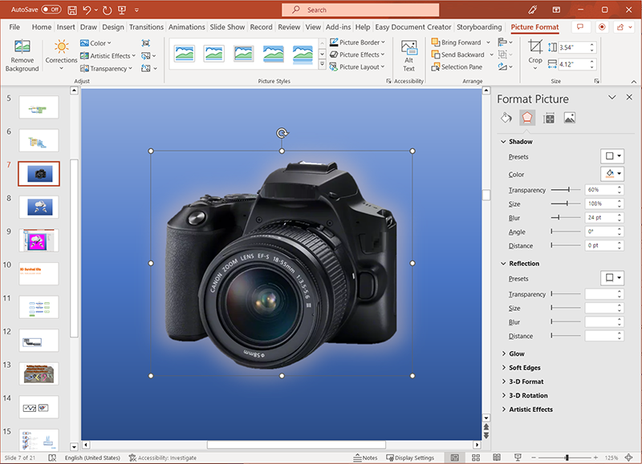
Task: Open the Artistic Effects dropdown
Action: (x=108, y=55)
